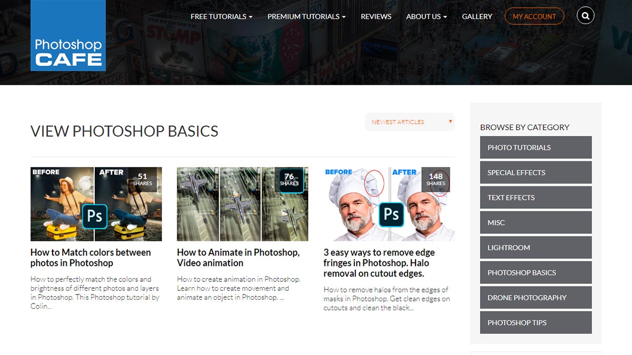Viewport: 632px width, 355px height.
Task: Browse the Photo Tutorials category
Action: 536,147
